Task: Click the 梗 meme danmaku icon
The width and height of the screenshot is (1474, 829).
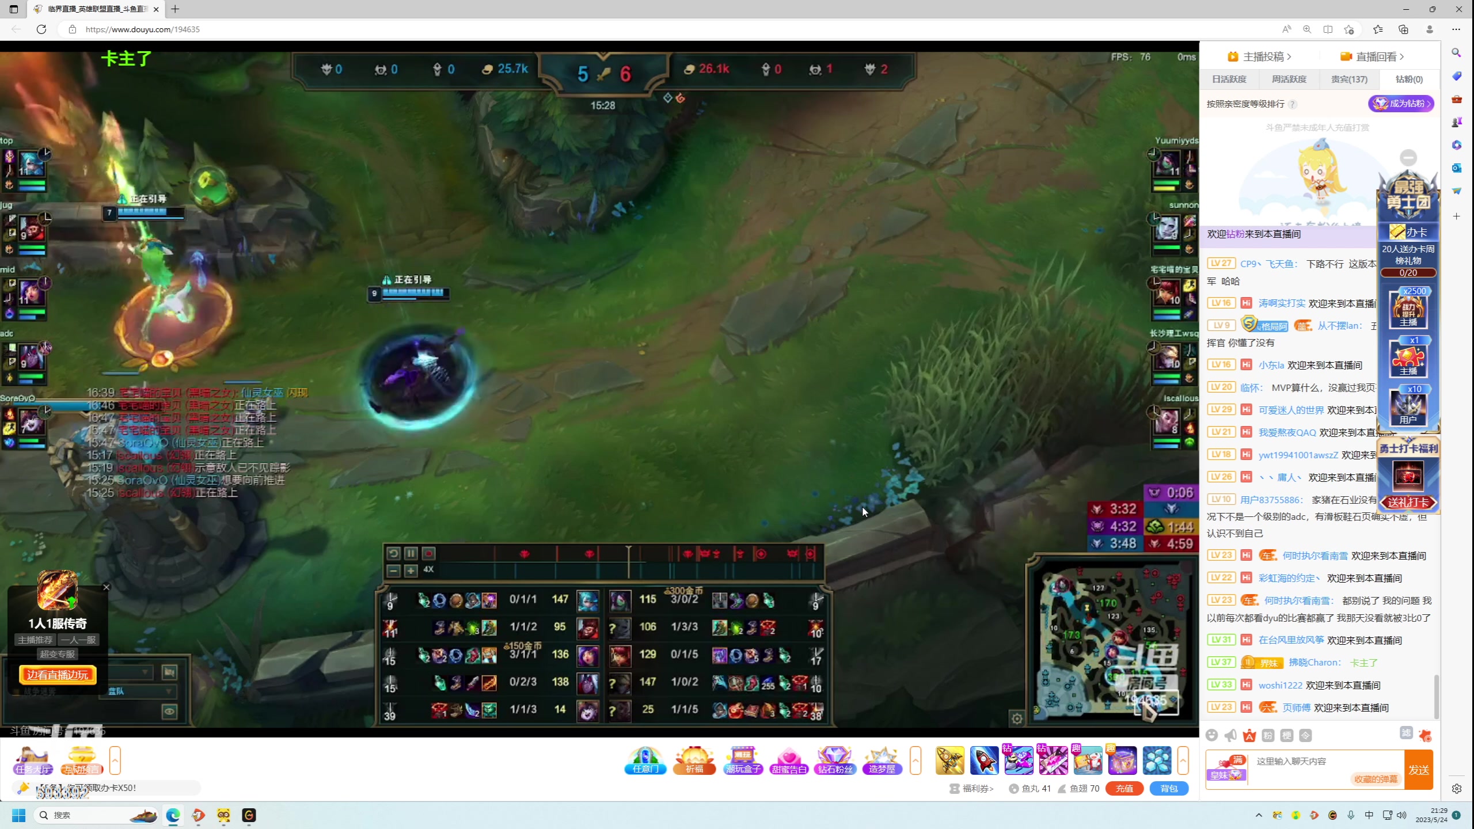Action: tap(1287, 735)
